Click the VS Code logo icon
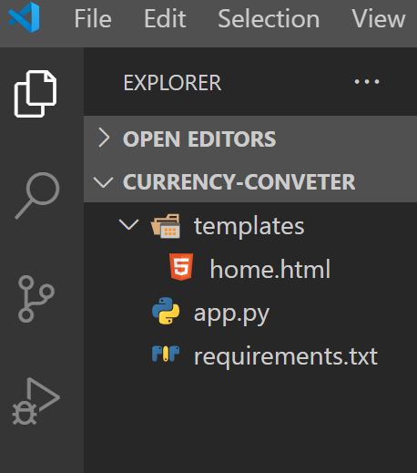Screen dimensions: 417x473 pos(24,17)
